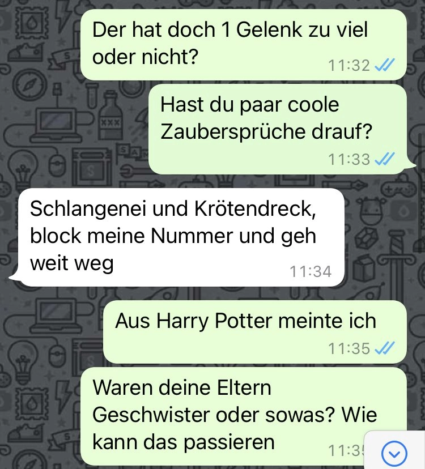The image size is (425, 469).
Task: Click the word 'Zaubersprüche' in the message
Action: coord(233,131)
